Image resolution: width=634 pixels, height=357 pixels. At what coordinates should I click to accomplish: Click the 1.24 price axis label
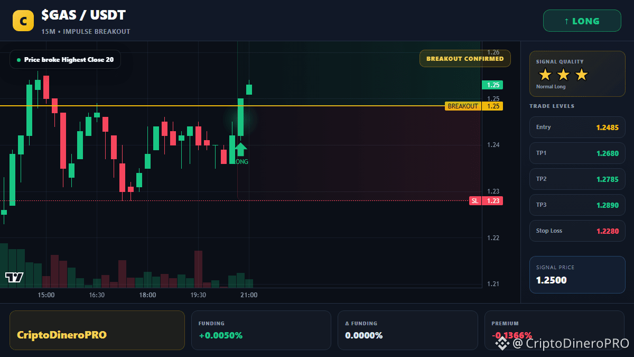[493, 145]
